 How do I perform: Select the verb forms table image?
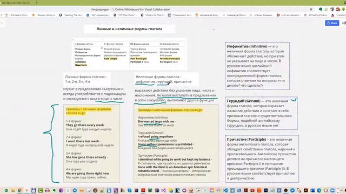click(x=130, y=54)
